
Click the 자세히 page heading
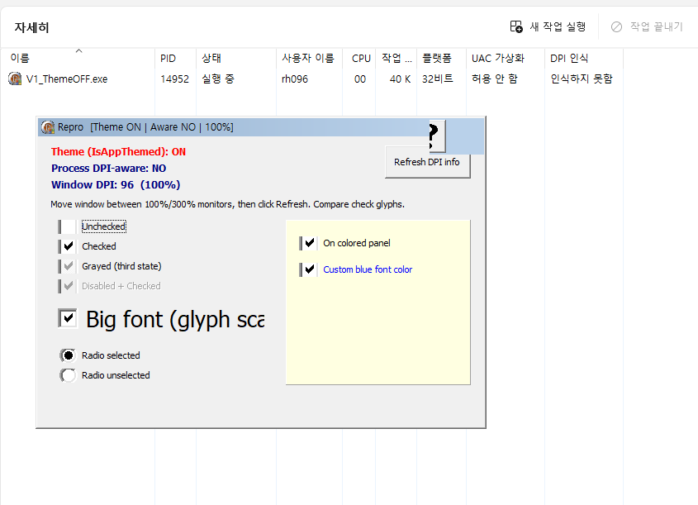point(31,27)
